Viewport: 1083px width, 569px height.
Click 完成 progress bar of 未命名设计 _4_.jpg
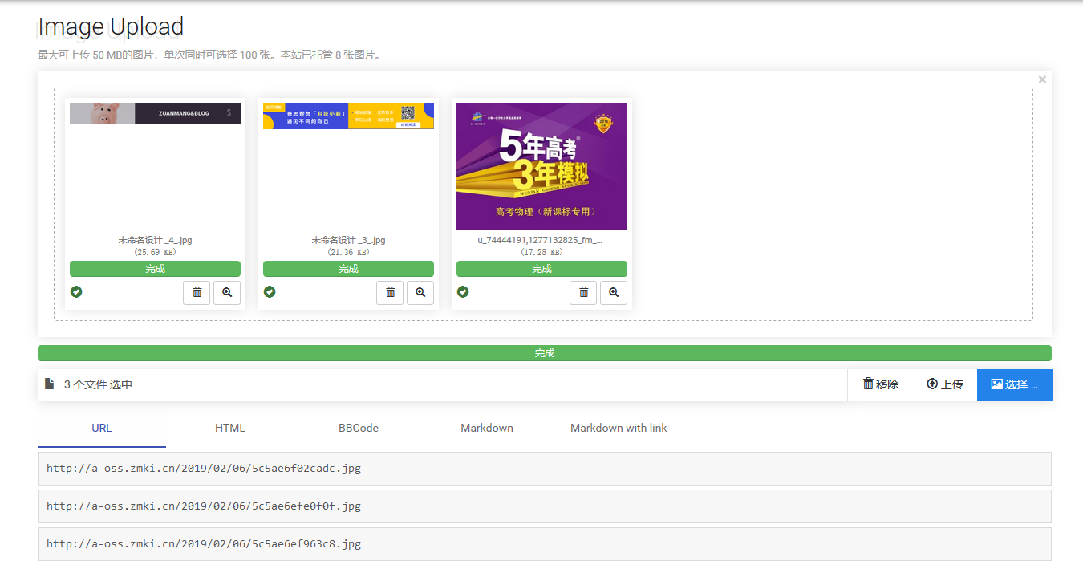(x=155, y=269)
